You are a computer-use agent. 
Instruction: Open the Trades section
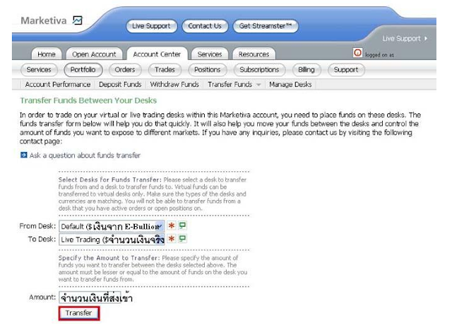pos(165,70)
